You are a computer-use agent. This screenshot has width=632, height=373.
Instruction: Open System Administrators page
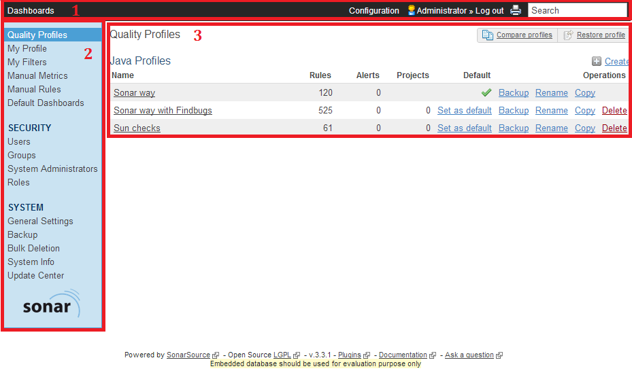[52, 169]
